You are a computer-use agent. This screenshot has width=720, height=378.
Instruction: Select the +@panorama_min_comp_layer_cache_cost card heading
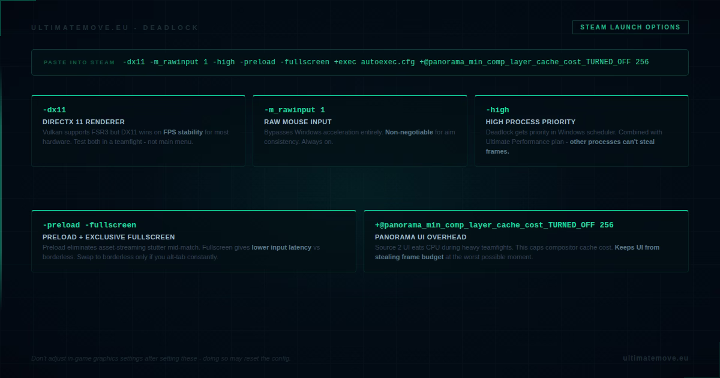click(494, 225)
